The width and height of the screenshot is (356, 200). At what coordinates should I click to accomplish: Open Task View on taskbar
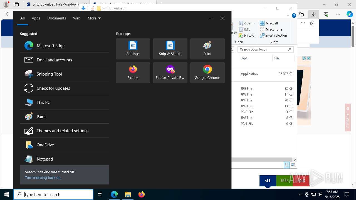(100, 194)
